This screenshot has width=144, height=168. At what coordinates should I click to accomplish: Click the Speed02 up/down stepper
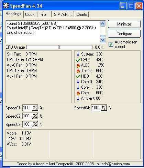[35, 116]
